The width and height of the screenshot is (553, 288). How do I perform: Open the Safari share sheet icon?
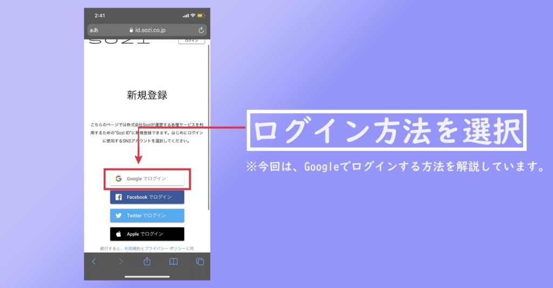[147, 261]
